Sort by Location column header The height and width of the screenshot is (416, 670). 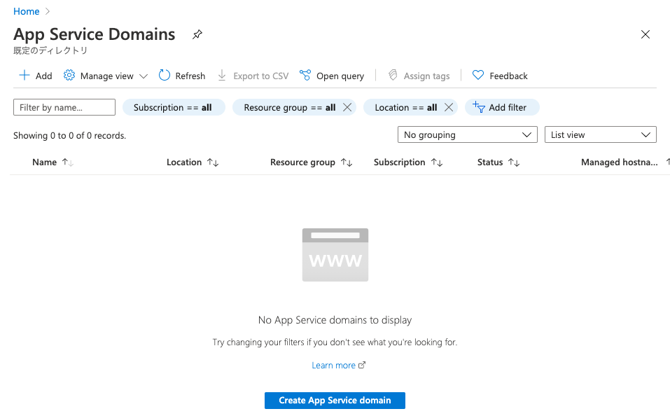[184, 162]
